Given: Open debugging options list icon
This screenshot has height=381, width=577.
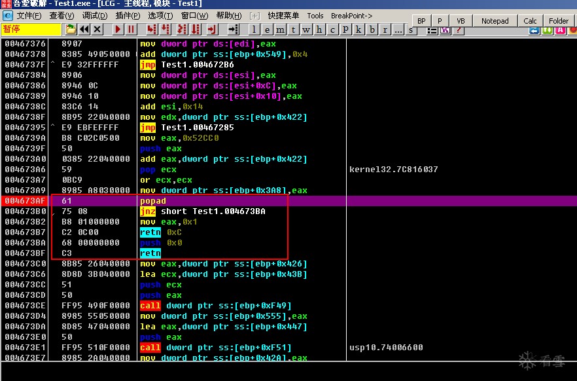Looking at the screenshot, I should click(432, 31).
